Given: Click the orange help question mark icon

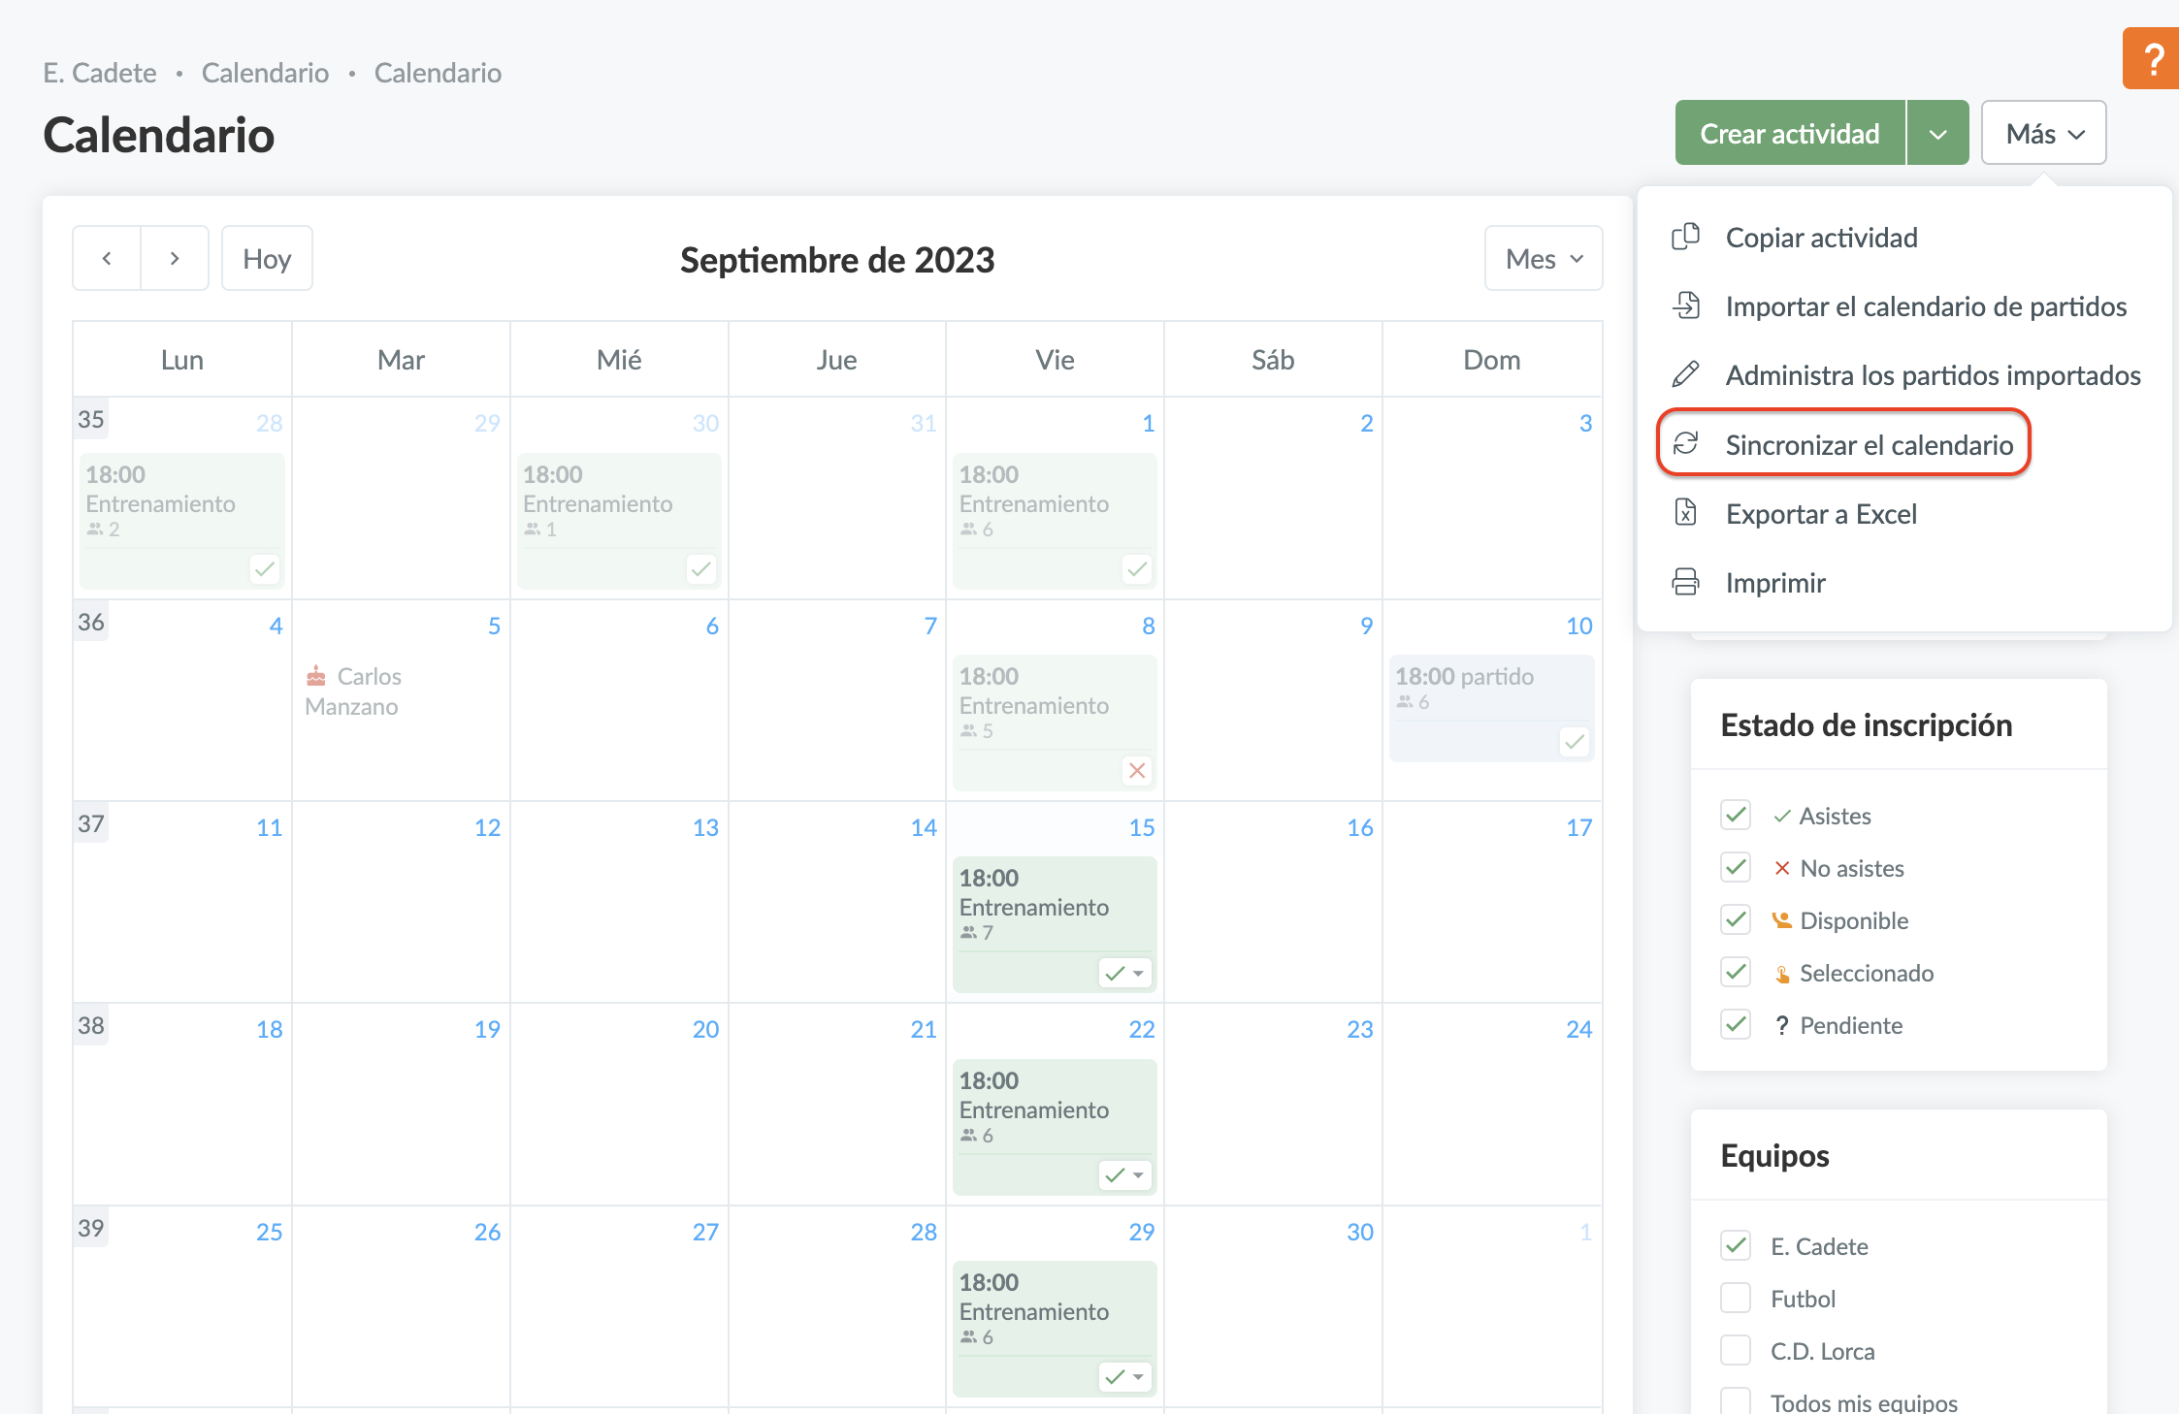Looking at the screenshot, I should [2152, 59].
